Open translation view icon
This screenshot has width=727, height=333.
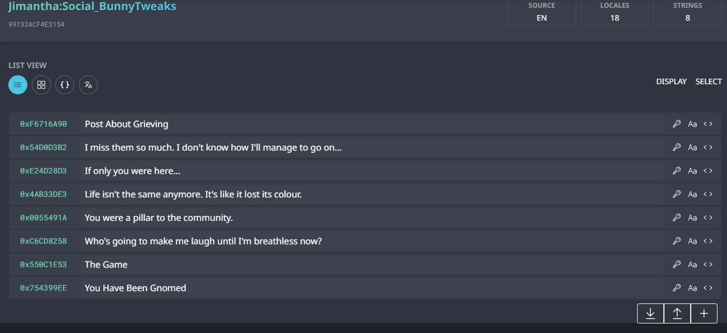click(x=88, y=85)
